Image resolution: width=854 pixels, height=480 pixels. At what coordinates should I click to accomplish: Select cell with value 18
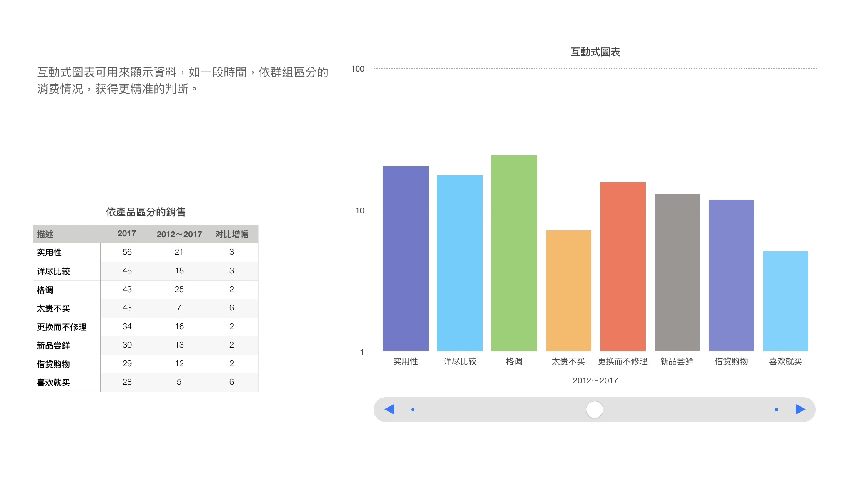[x=179, y=271]
